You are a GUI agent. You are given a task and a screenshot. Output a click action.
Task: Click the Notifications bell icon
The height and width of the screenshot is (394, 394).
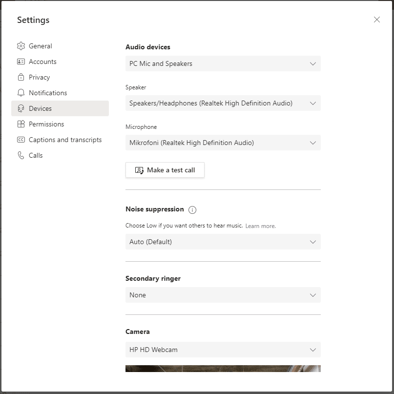(21, 93)
